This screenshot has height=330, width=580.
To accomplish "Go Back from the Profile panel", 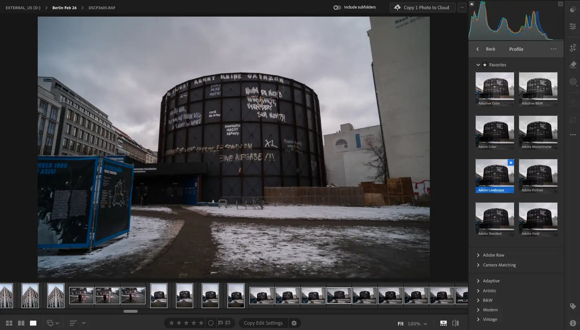I will [486, 49].
